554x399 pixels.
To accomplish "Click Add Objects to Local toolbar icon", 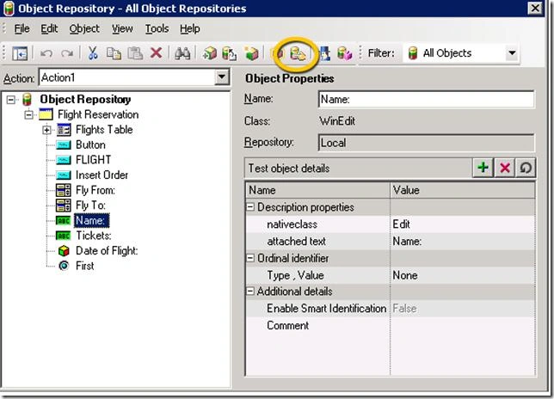I will [210, 53].
